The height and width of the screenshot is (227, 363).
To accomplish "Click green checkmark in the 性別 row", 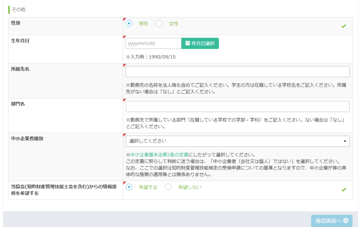I will (344, 26).
